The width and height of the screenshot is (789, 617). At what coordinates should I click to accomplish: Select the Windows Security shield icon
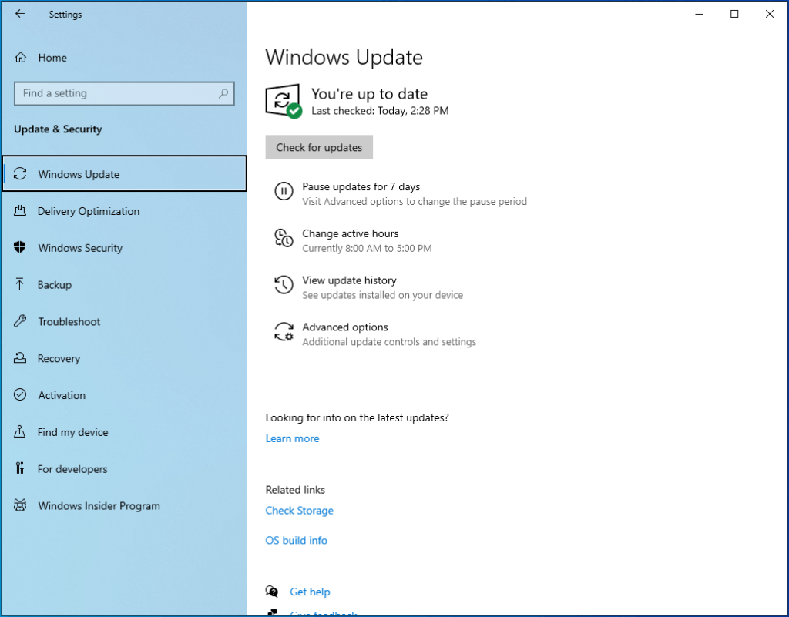point(21,247)
